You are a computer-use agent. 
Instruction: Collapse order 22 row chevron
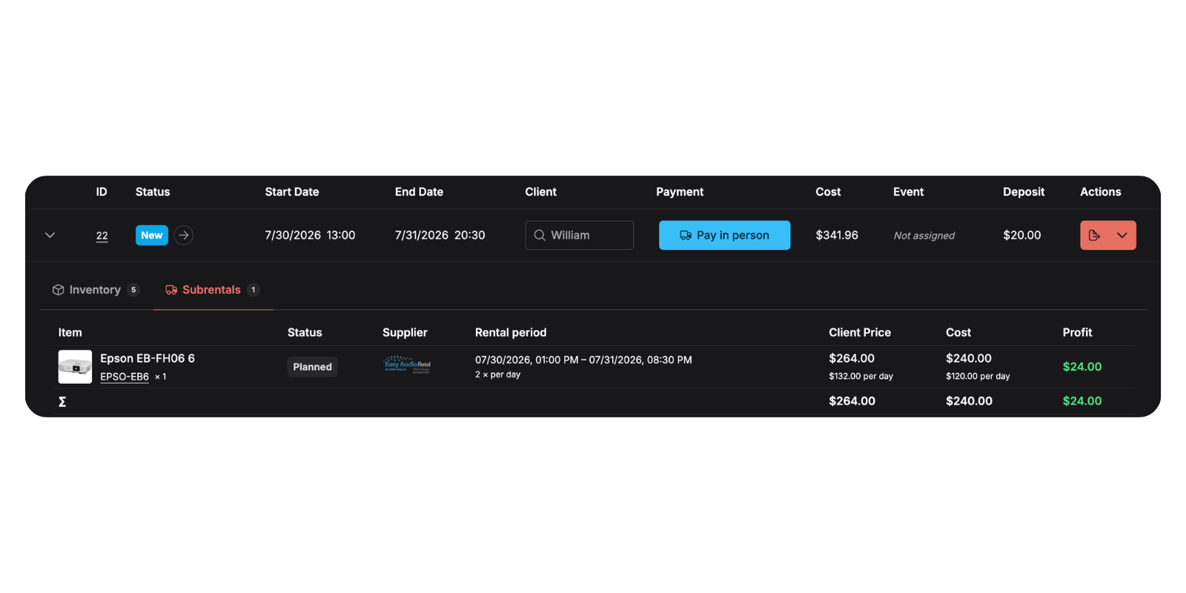tap(50, 235)
